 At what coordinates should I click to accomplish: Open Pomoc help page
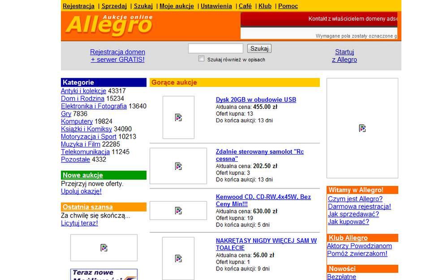pyautogui.click(x=288, y=6)
